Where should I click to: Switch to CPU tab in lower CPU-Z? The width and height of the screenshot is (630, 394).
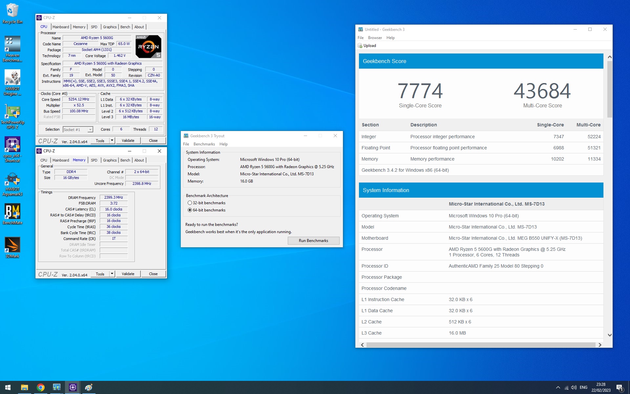coord(44,160)
